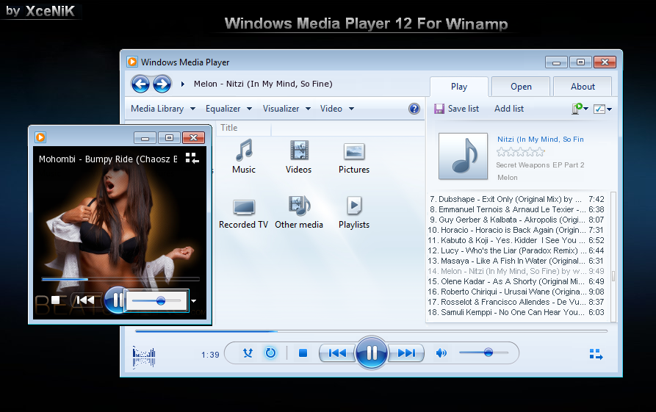Expand the Equalizer dropdown
The height and width of the screenshot is (412, 656).
pyautogui.click(x=229, y=109)
